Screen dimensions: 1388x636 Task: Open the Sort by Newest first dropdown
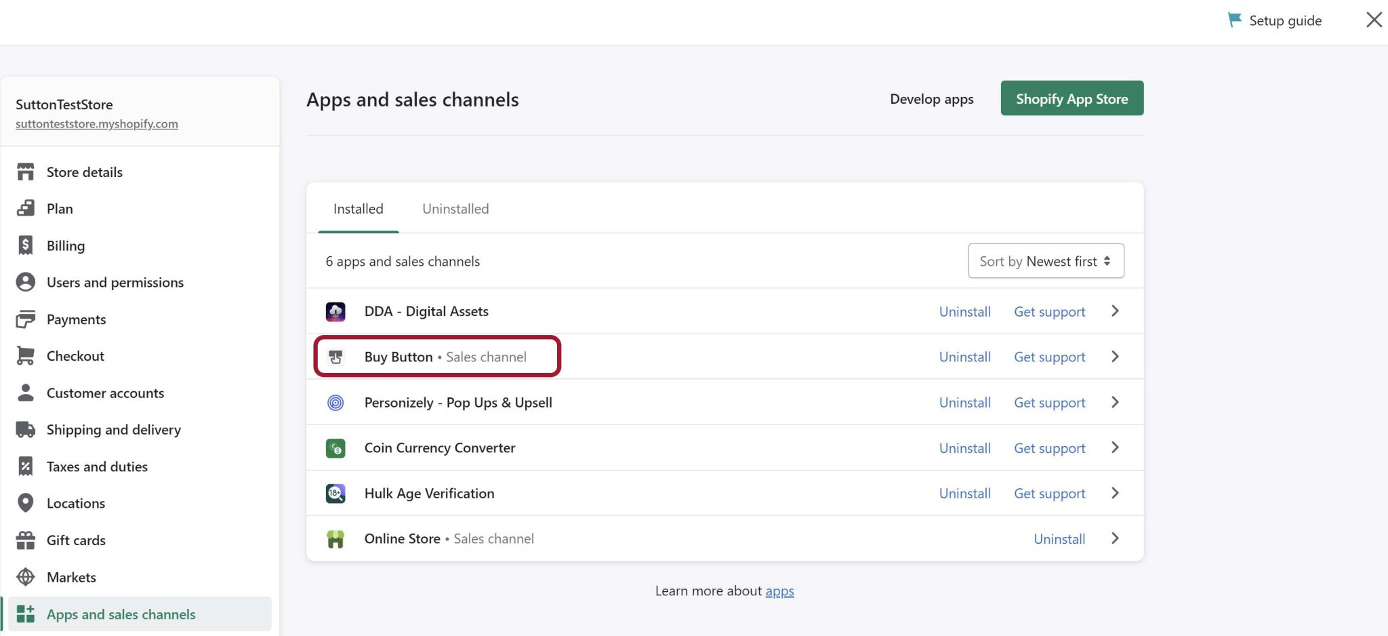pos(1046,261)
